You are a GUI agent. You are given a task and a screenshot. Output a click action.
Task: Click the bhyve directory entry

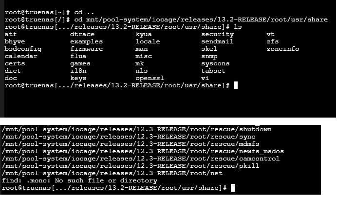point(15,42)
